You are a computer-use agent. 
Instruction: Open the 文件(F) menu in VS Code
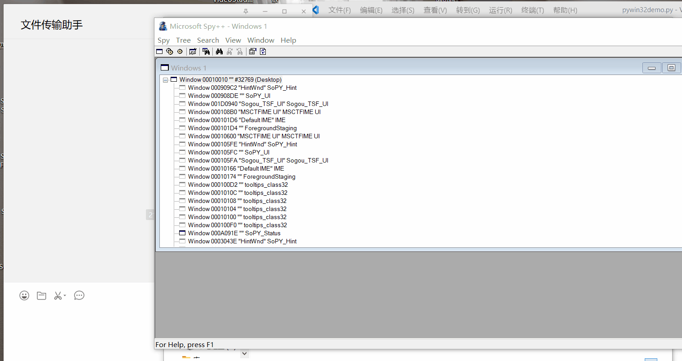pos(339,10)
